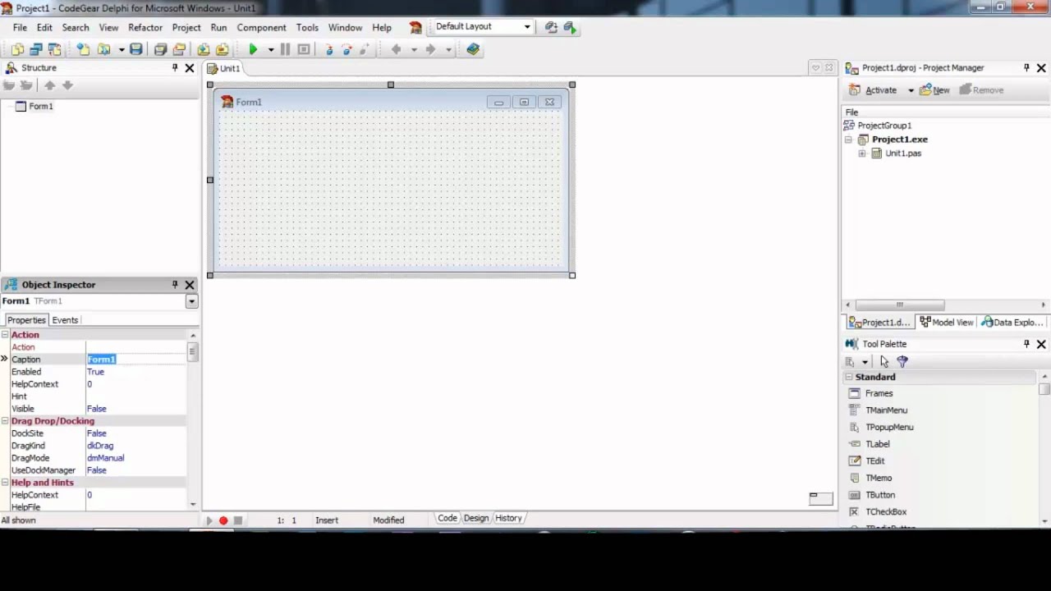The width and height of the screenshot is (1051, 591).
Task: Open the File menu
Action: click(20, 27)
